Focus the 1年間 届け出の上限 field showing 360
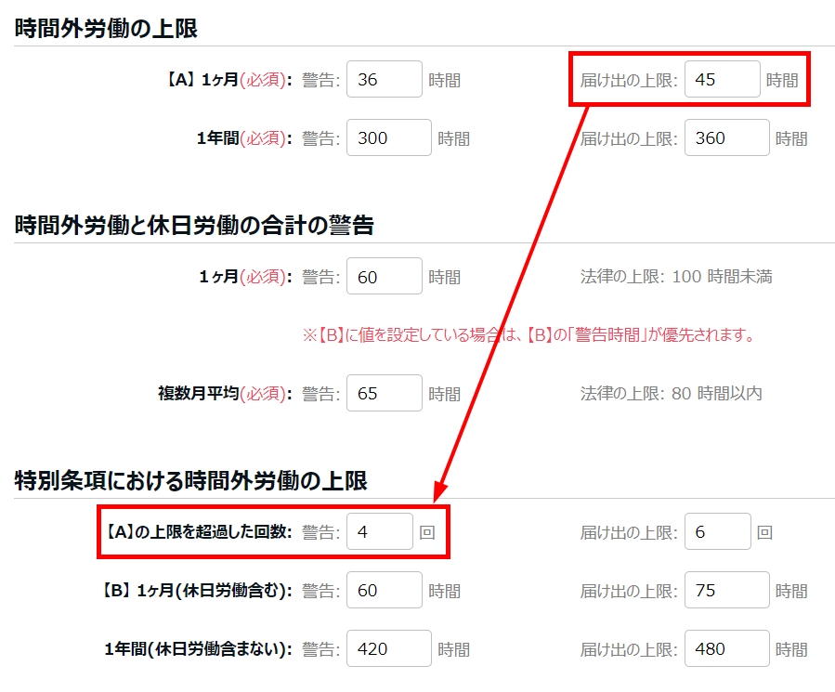The image size is (835, 692). tap(726, 138)
